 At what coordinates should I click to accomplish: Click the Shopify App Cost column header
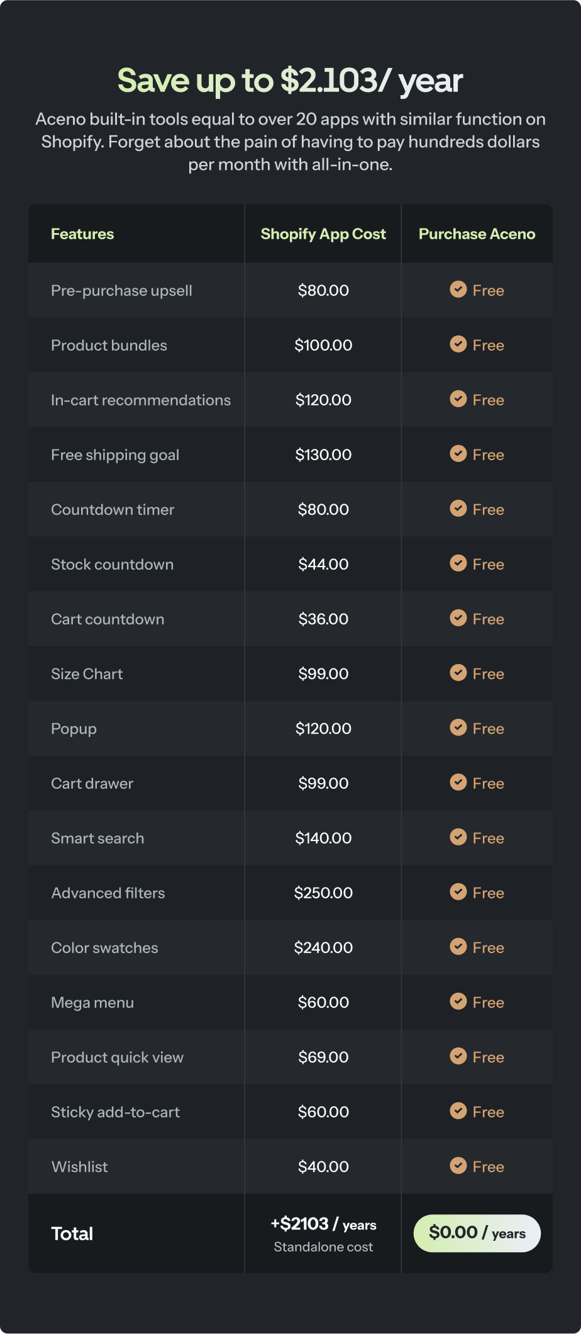(323, 234)
